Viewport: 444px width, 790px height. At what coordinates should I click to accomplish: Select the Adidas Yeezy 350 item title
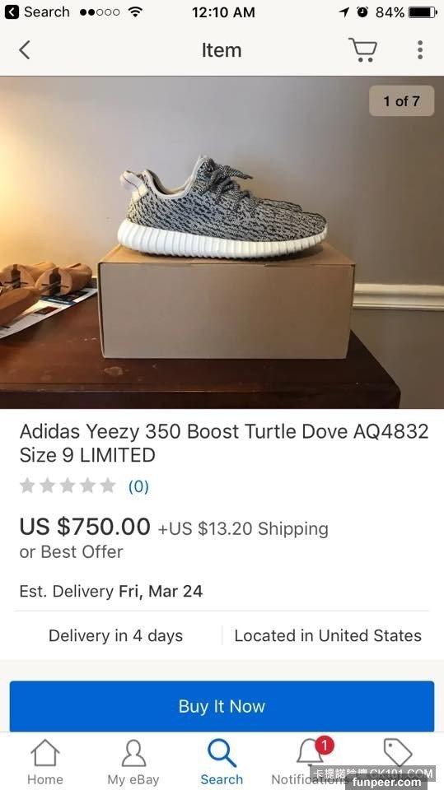tap(224, 443)
